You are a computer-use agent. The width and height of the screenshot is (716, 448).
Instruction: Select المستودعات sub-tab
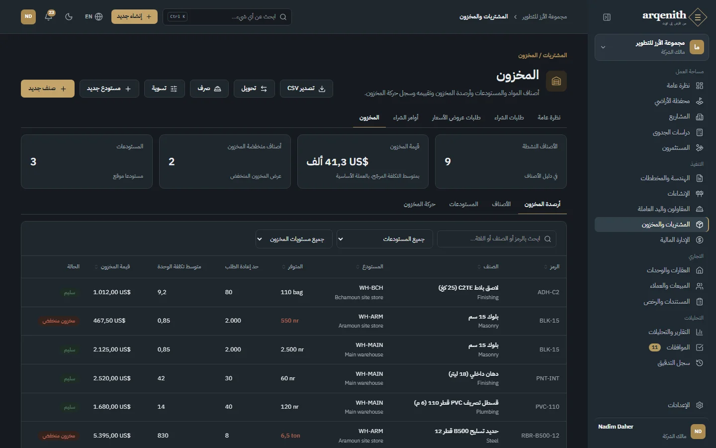pyautogui.click(x=463, y=204)
